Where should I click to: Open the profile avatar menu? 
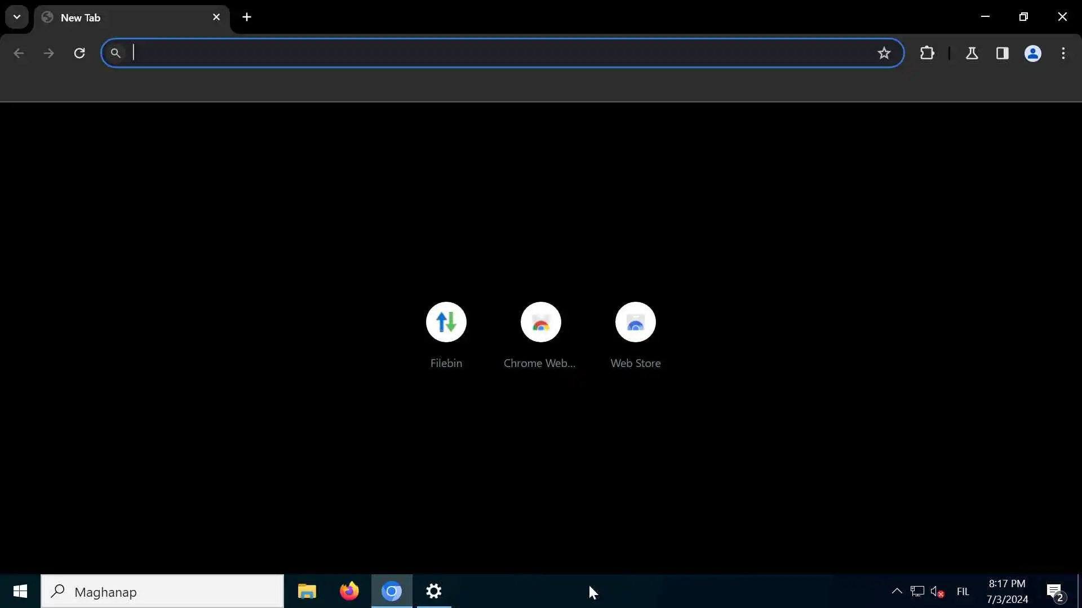pos(1032,53)
